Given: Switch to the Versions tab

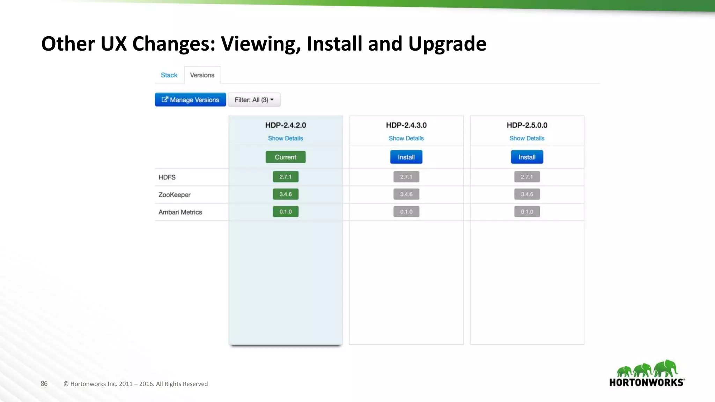Looking at the screenshot, I should (x=202, y=75).
